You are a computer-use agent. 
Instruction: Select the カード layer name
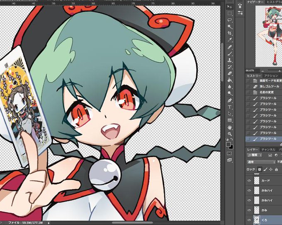(x=266, y=181)
